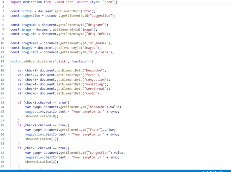Viewport: 231px width, 172px height.
Task: Click addEventListener on line 14
Action: pos(38,61)
